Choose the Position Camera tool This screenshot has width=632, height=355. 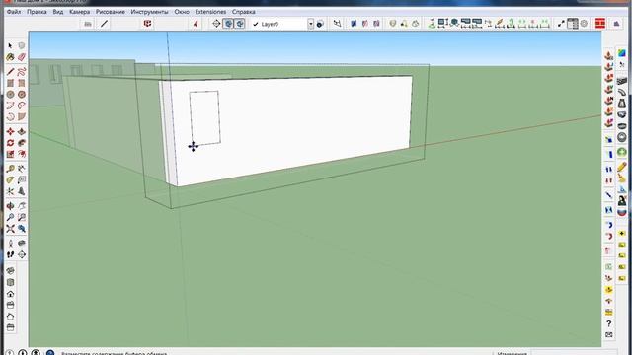(10, 244)
